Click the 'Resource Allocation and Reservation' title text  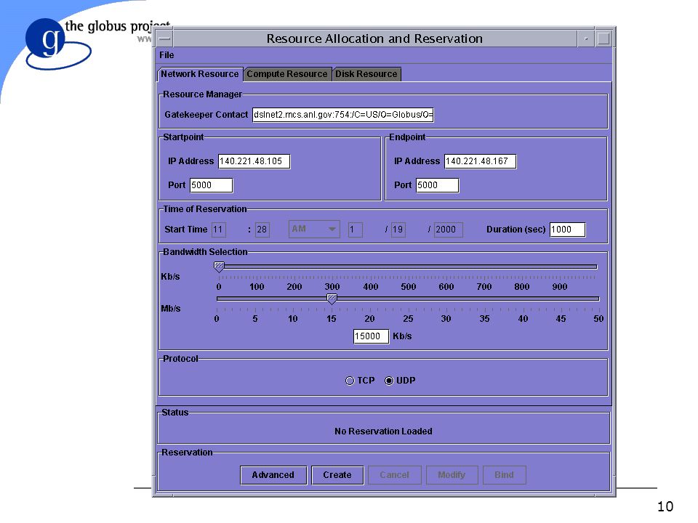(374, 38)
